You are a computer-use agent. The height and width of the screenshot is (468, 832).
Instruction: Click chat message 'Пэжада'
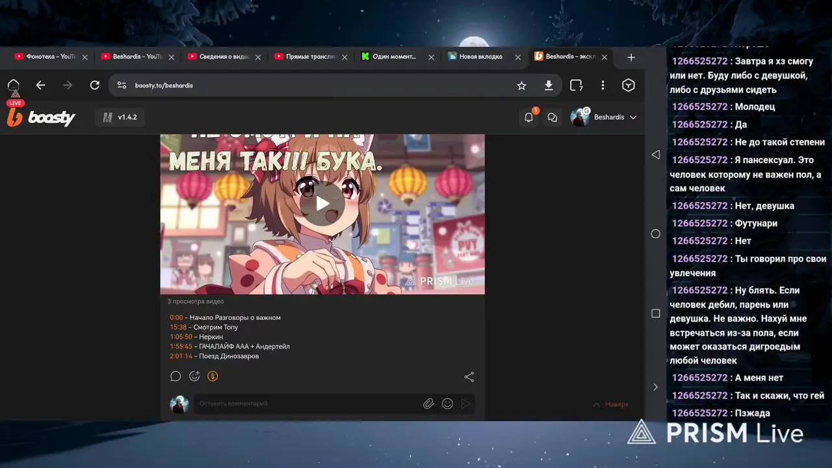point(752,413)
